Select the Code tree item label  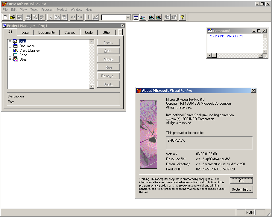[x=23, y=55]
